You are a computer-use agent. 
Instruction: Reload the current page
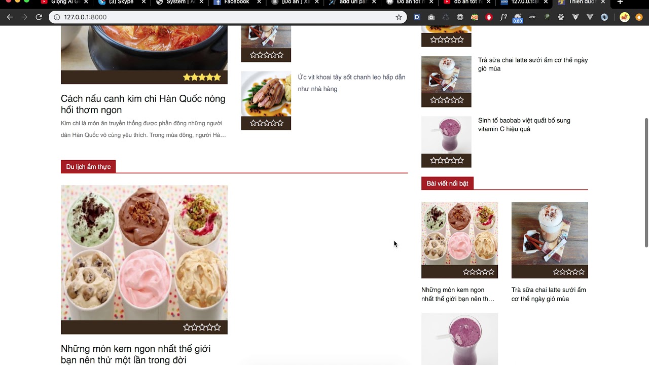[x=39, y=17]
